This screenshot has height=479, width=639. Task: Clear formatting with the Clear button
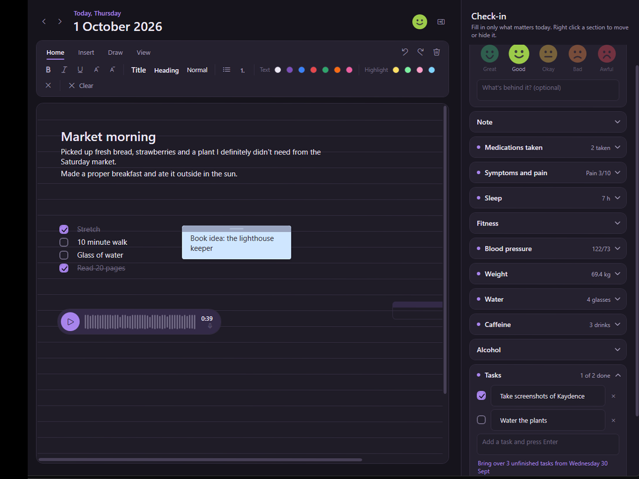pos(81,86)
